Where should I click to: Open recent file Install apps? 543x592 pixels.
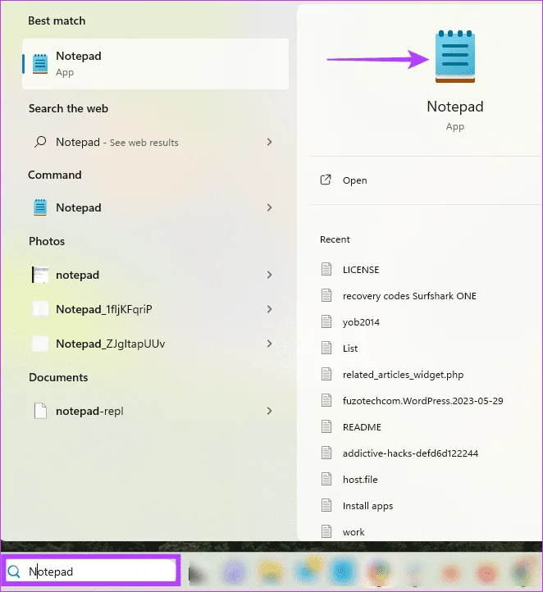pos(367,506)
